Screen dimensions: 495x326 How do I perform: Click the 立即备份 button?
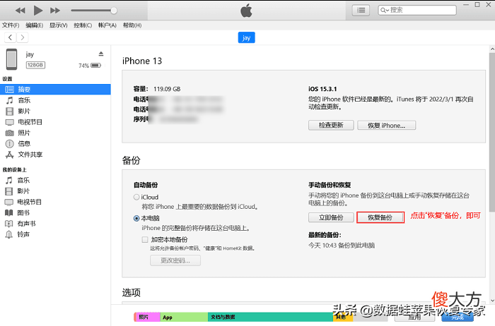tap(331, 217)
